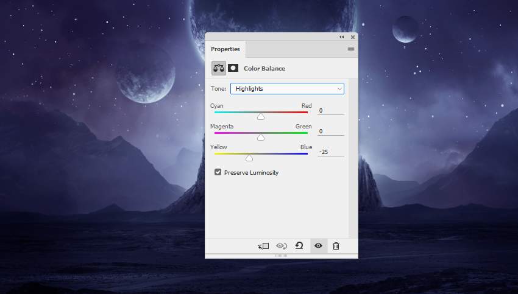The height and width of the screenshot is (294, 518).
Task: Select the layer mask icon
Action: tap(233, 68)
